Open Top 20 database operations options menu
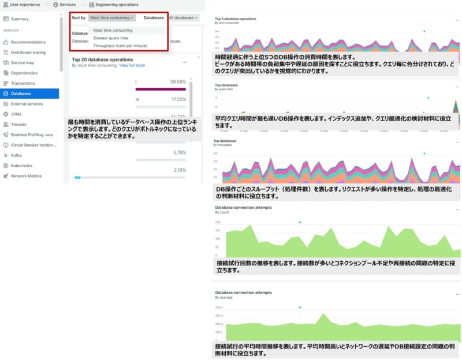462x360 pixels. point(184,62)
